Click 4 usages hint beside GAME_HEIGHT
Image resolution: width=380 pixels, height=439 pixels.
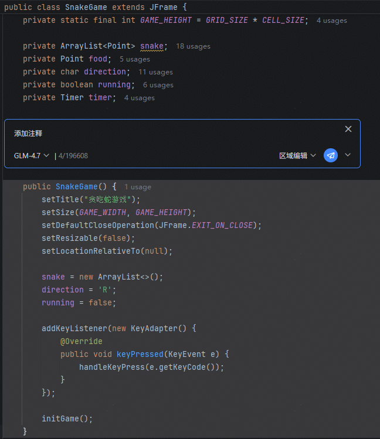331,21
